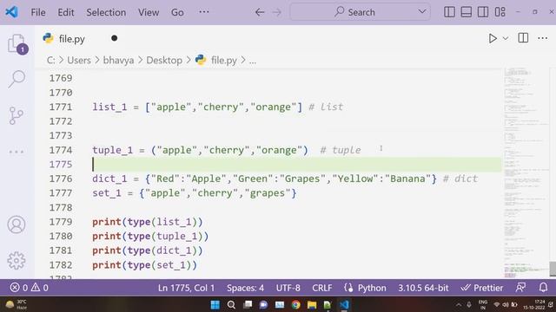Open the Accounts menu icon
556x312 pixels.
click(x=17, y=224)
